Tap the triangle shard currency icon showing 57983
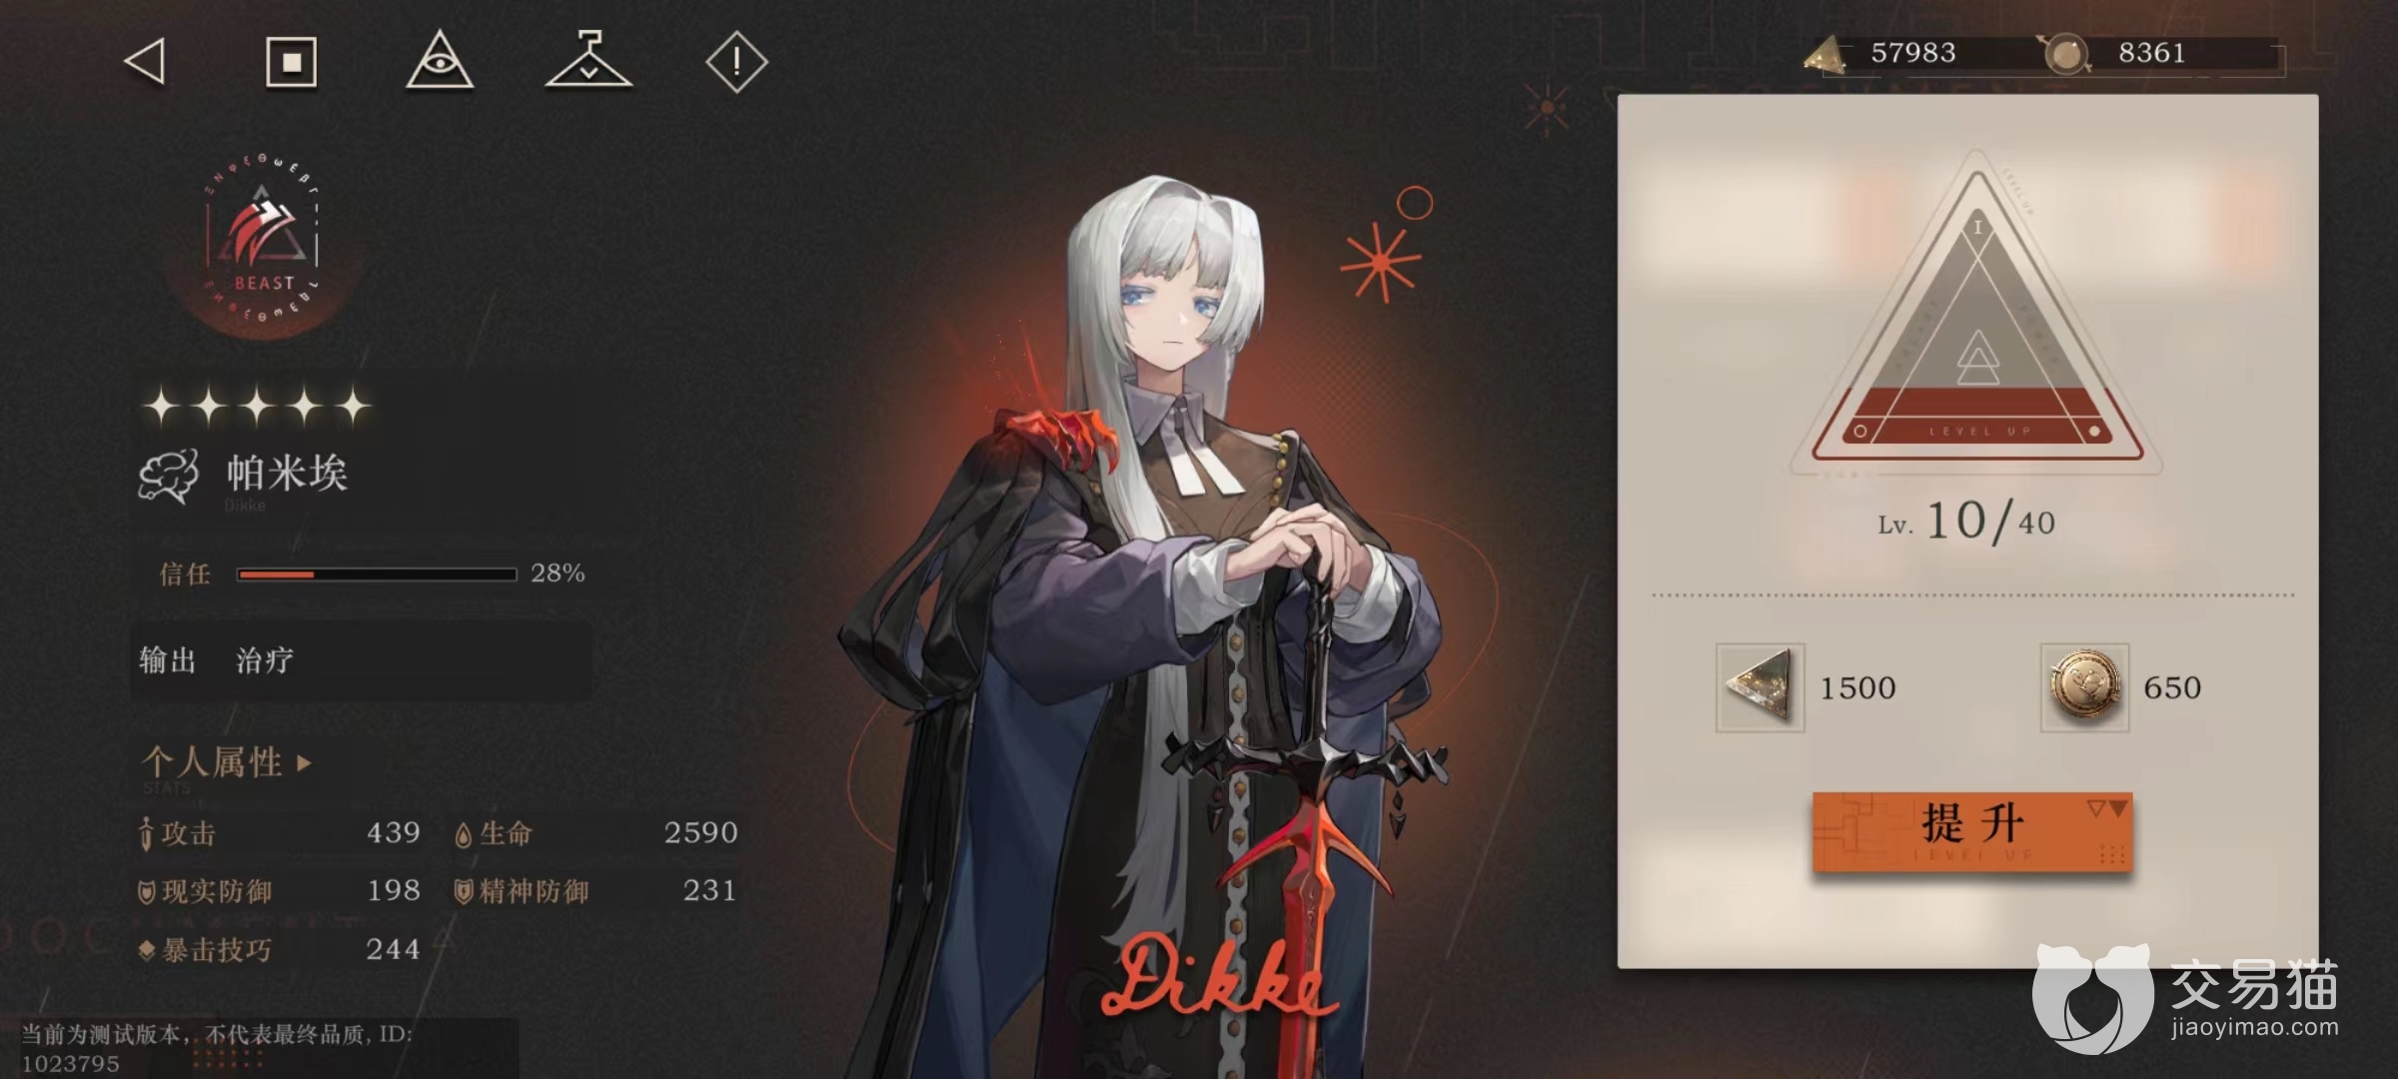 coord(1825,54)
